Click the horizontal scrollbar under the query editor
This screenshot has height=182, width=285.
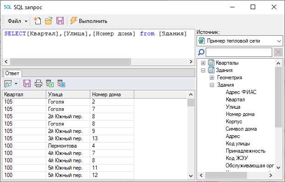pyautogui.click(x=99, y=61)
